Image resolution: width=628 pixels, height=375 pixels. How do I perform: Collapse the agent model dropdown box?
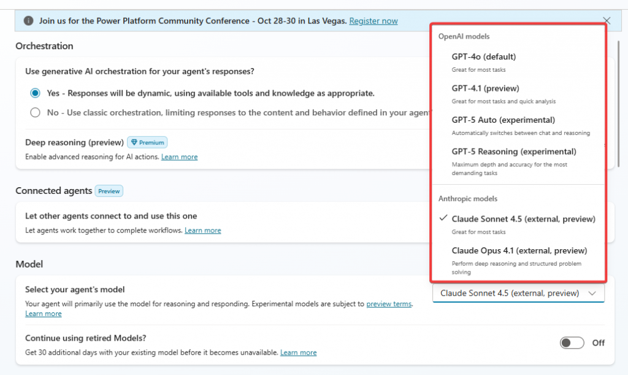[518, 293]
